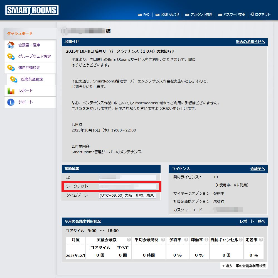Click the blue info icon for サポート
The width and height of the screenshot is (278, 278).
11,102
